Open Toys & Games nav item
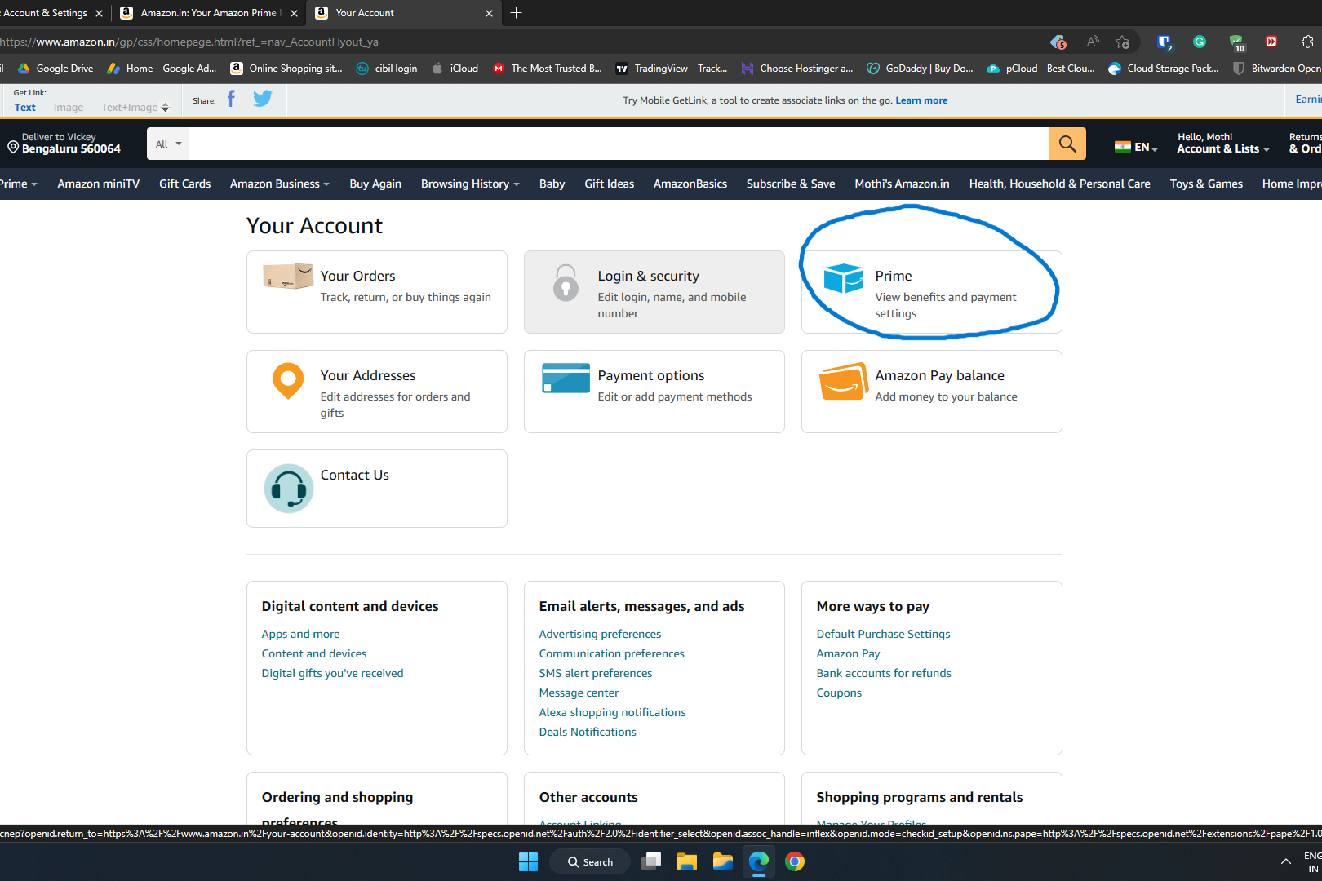Screen dimensions: 1322x881 click(1206, 184)
